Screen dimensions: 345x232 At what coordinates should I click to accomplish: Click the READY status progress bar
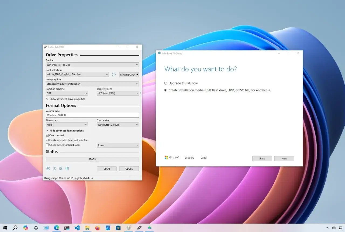(92, 159)
